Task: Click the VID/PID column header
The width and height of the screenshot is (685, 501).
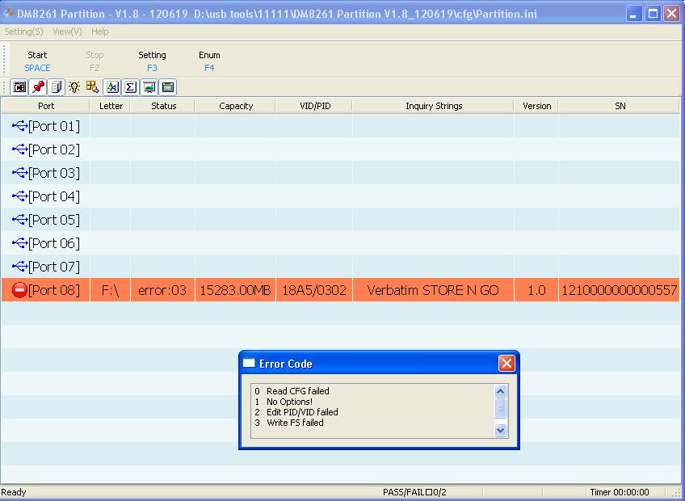Action: pos(314,106)
